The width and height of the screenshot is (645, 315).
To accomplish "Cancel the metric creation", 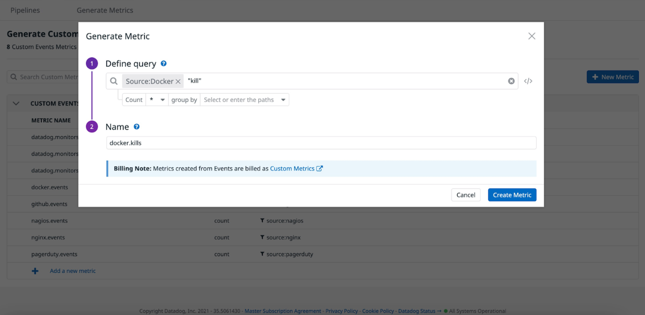I will [x=465, y=195].
